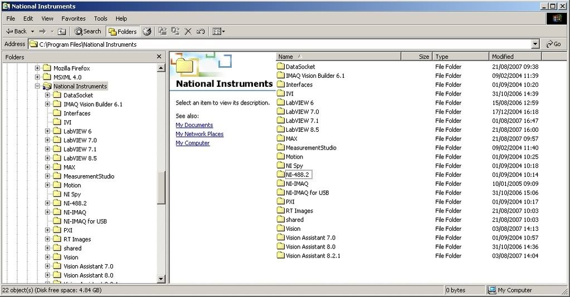The image size is (570, 297).
Task: Click the National Instruments title bar icon
Action: 6,6
